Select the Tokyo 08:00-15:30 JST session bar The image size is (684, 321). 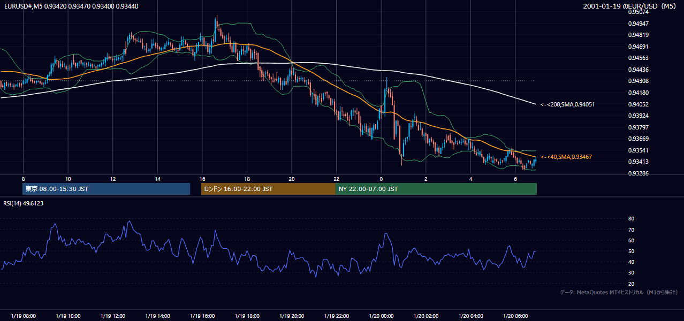(106, 189)
